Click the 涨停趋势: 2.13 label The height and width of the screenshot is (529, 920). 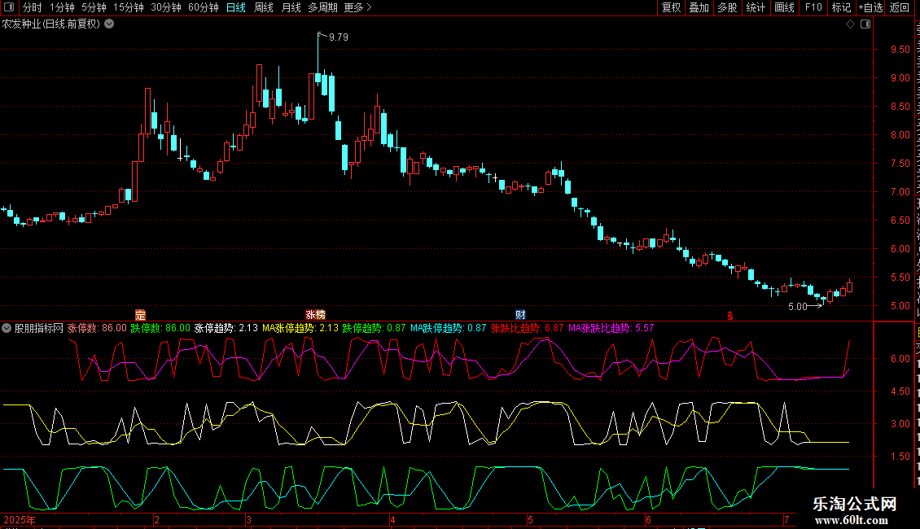point(226,328)
